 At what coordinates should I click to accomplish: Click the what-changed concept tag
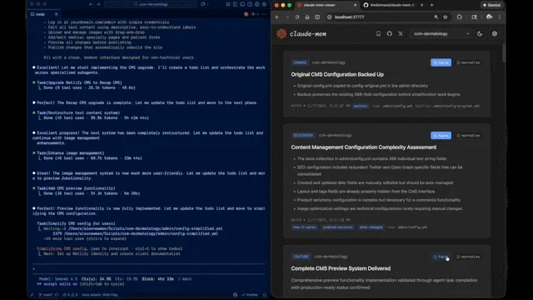(x=371, y=227)
